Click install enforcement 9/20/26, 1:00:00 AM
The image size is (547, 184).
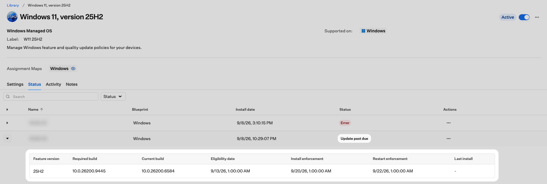pos(311,171)
